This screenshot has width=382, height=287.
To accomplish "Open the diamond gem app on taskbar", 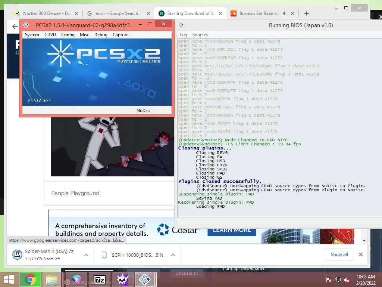I will [76, 280].
